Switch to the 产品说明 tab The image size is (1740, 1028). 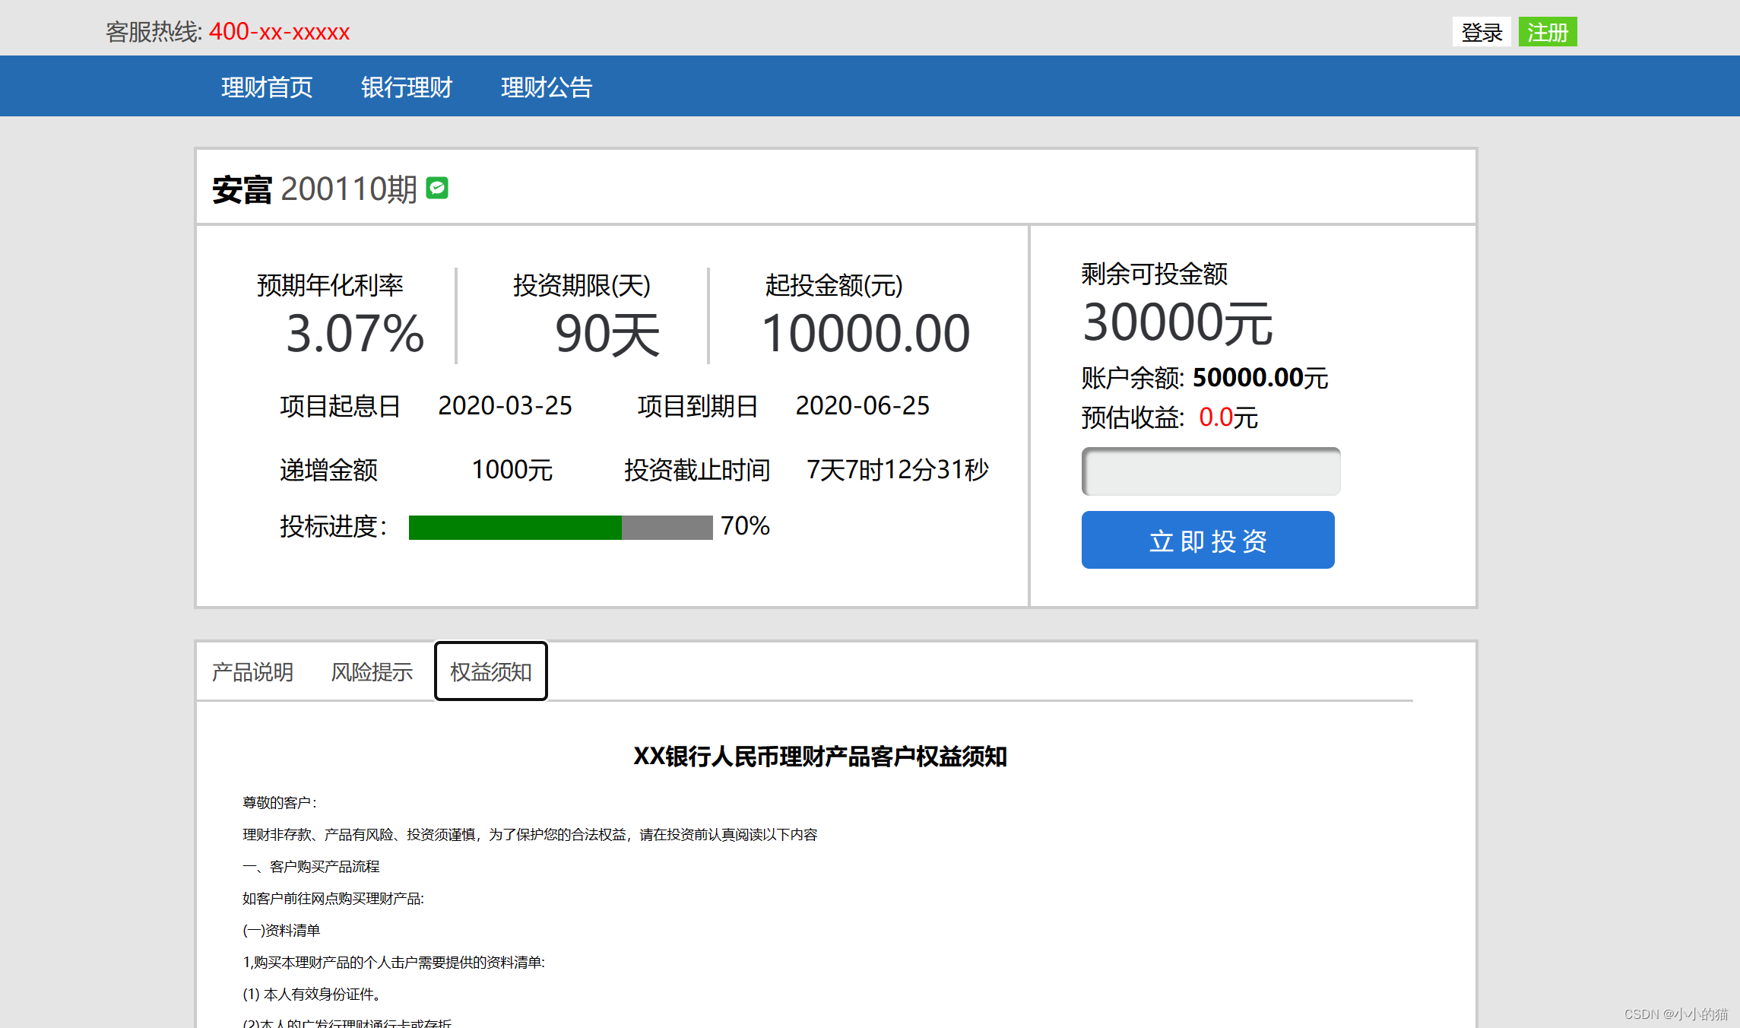(252, 672)
